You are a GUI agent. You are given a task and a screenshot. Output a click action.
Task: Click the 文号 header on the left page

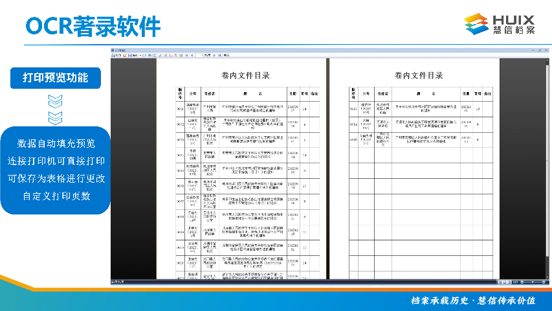point(193,94)
